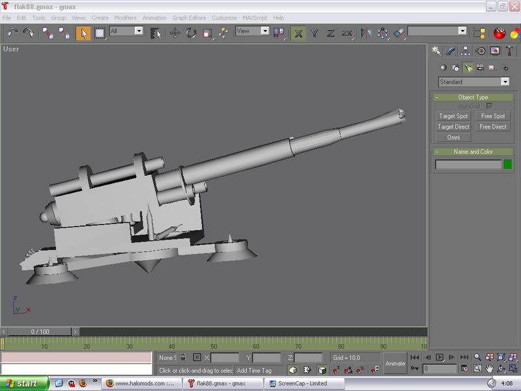This screenshot has height=391, width=521.
Task: Click the Target Spot button
Action: pyautogui.click(x=453, y=116)
